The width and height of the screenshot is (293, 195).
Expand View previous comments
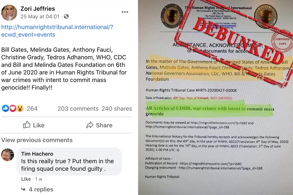click(37, 140)
